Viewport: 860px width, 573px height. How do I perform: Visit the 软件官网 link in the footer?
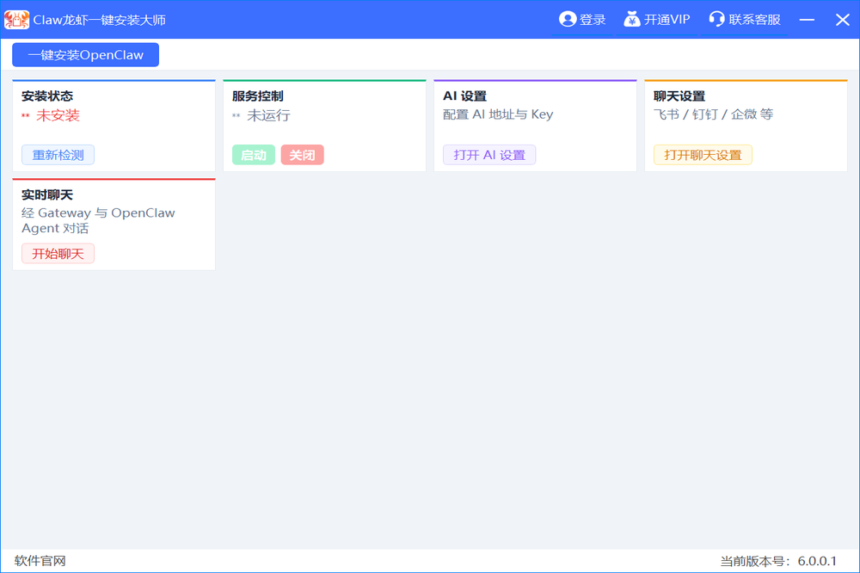click(x=40, y=561)
